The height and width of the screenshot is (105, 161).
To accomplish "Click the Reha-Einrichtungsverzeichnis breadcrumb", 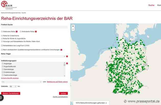I will coord(11,13).
